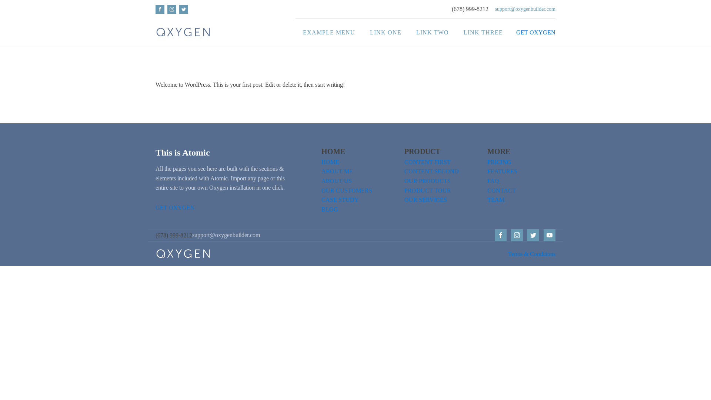
Task: Go to LINK ONE in navigation
Action: tap(385, 33)
